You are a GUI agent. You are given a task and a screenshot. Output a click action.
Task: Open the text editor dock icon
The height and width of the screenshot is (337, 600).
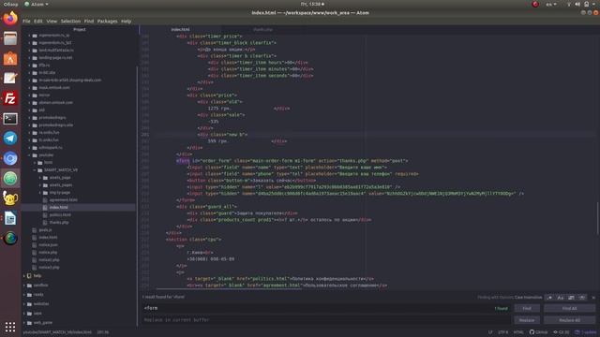[10, 79]
